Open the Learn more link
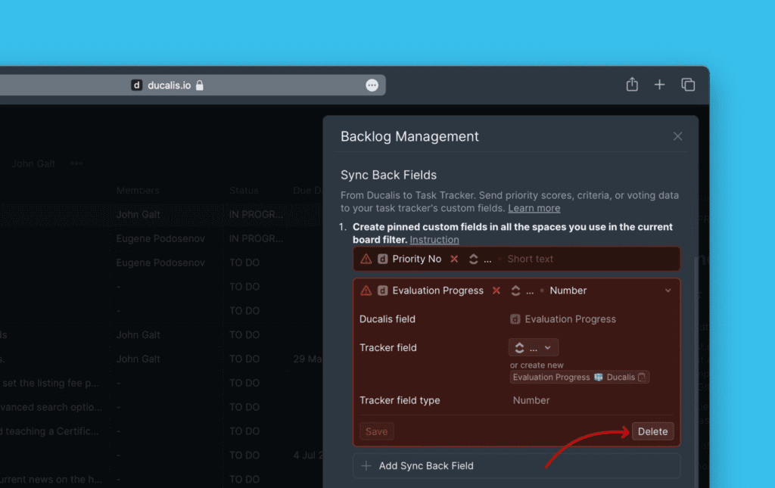775x488 pixels. pos(534,208)
